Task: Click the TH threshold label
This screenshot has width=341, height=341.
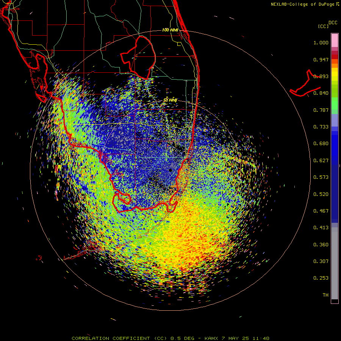Action: [325, 295]
